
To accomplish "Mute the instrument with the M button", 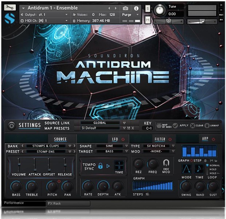I will tap(148, 20).
